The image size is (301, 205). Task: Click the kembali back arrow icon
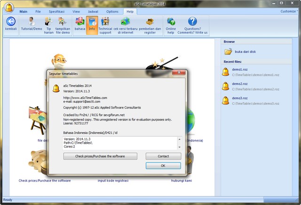point(11,21)
